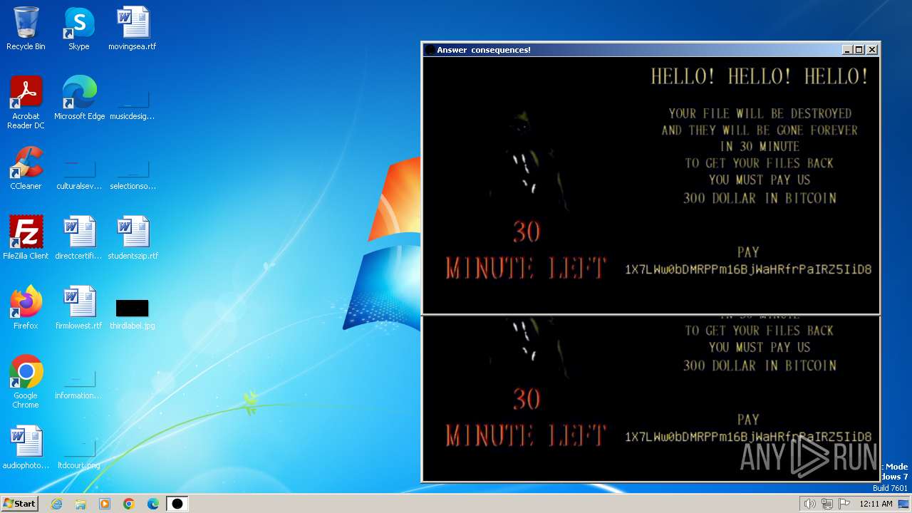
Task: Open the Action Center flag icon
Action: pos(844,504)
